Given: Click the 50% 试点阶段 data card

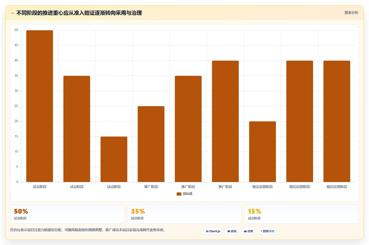Looking at the screenshot, I should pos(67,214).
